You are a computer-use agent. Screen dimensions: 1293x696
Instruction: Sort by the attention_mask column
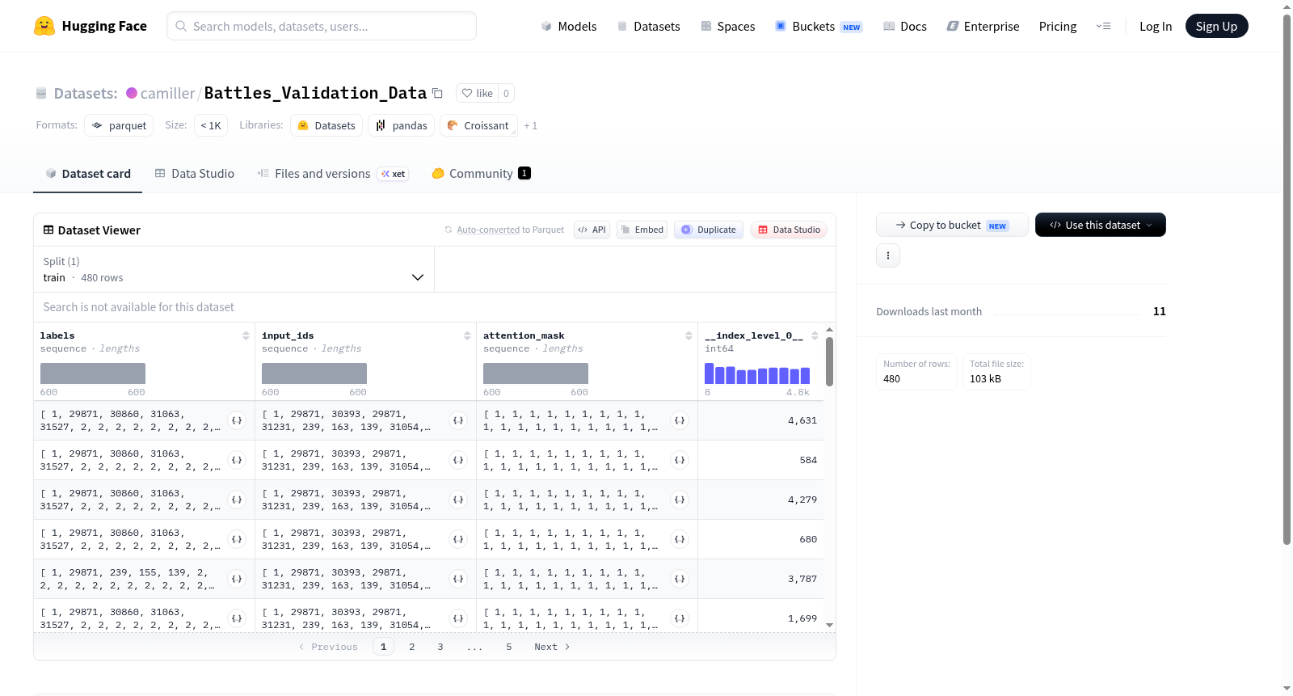pos(689,335)
